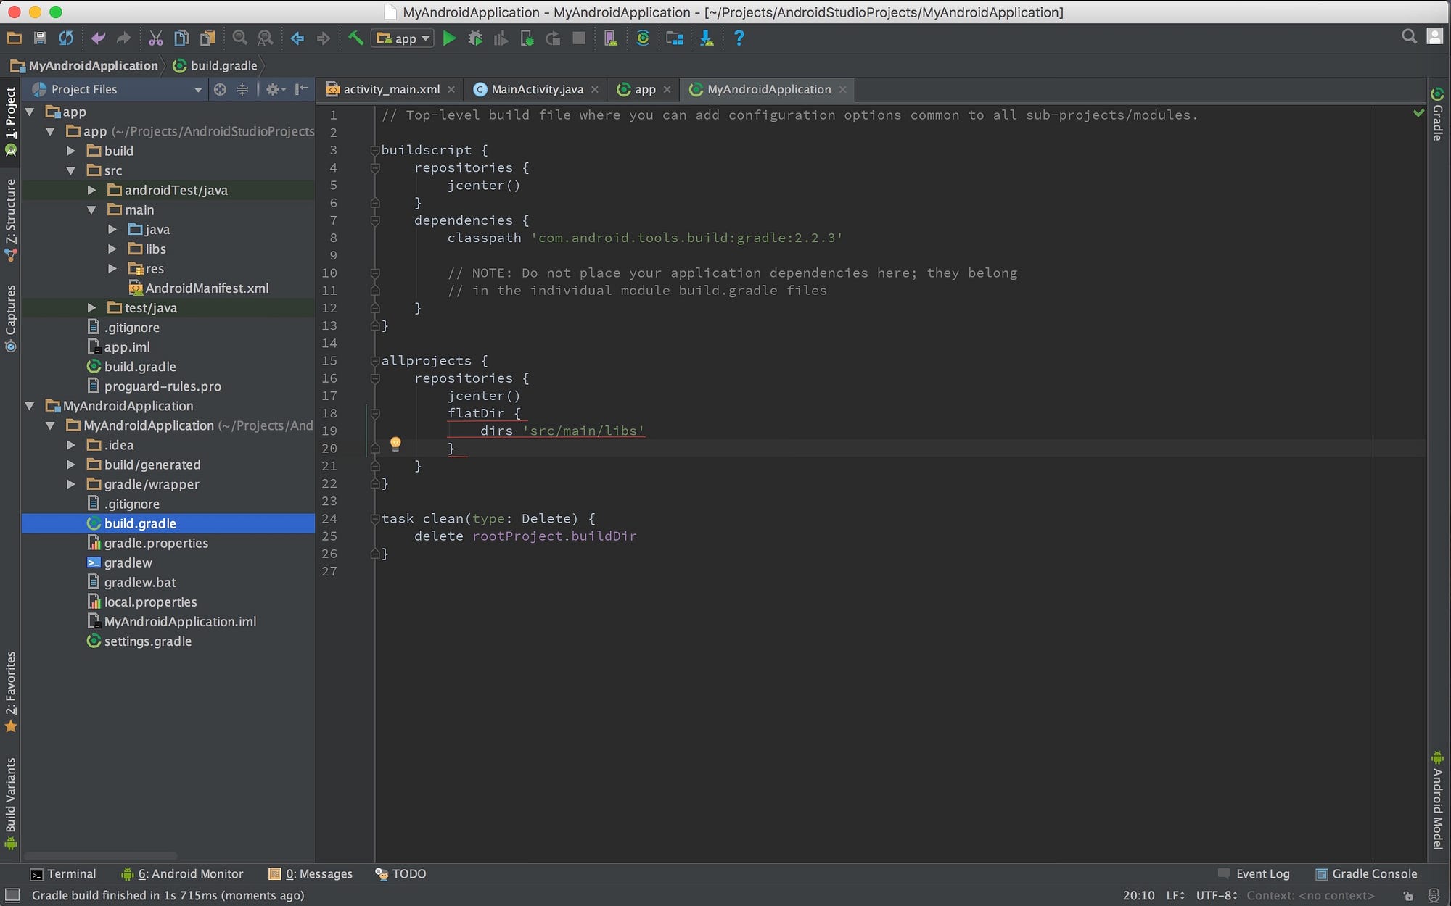Select settings.gradle in the project tree

coord(147,641)
